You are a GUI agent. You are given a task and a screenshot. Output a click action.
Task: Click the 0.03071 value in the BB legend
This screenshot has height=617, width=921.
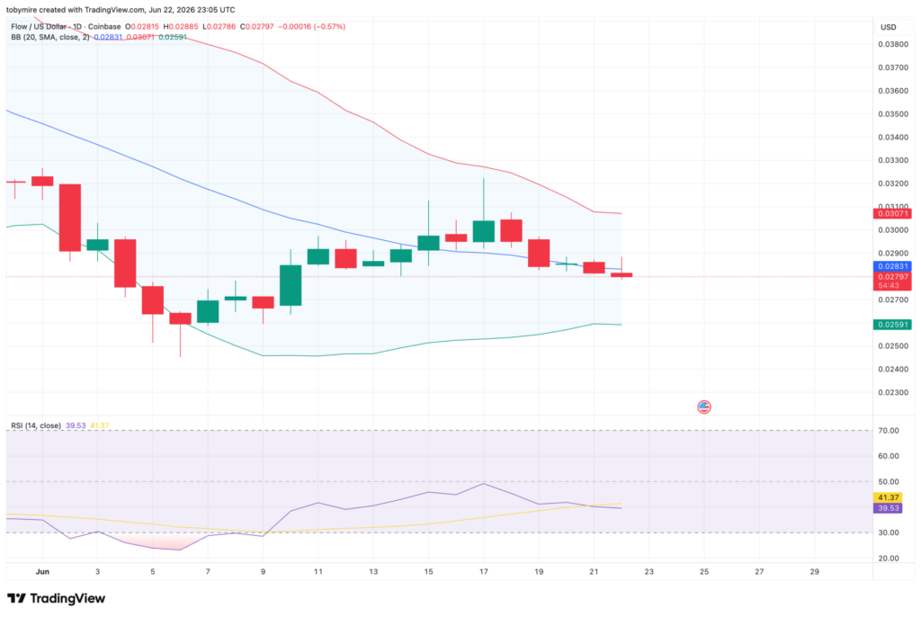tap(140, 37)
